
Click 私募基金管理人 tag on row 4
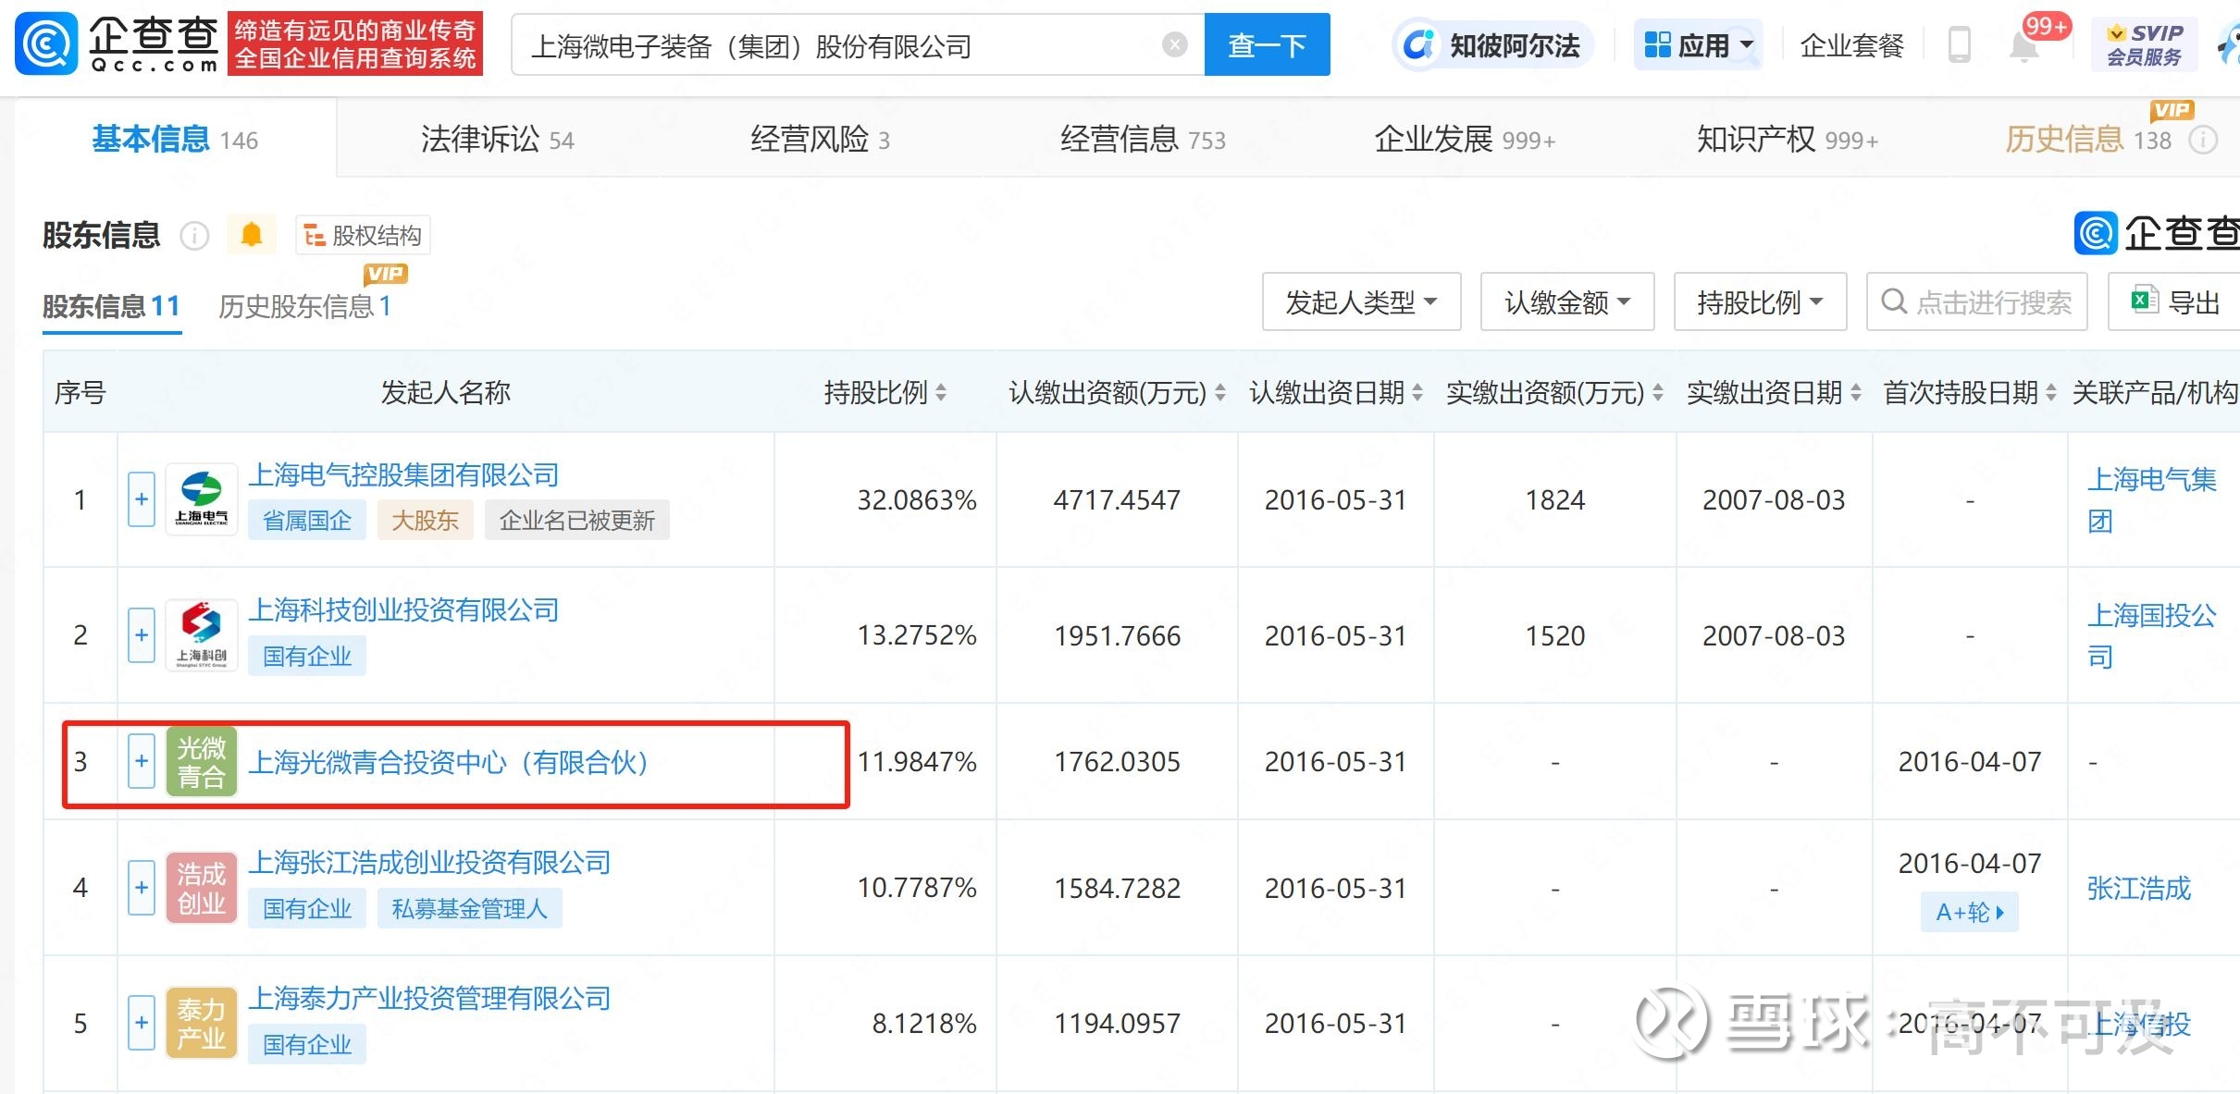469,908
